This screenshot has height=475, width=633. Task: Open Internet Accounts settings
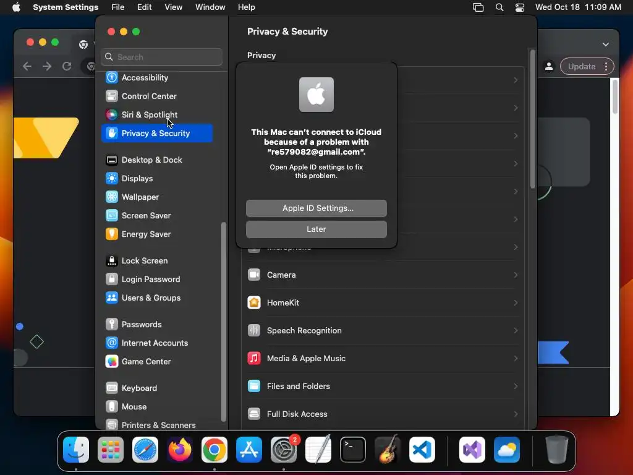(156, 343)
